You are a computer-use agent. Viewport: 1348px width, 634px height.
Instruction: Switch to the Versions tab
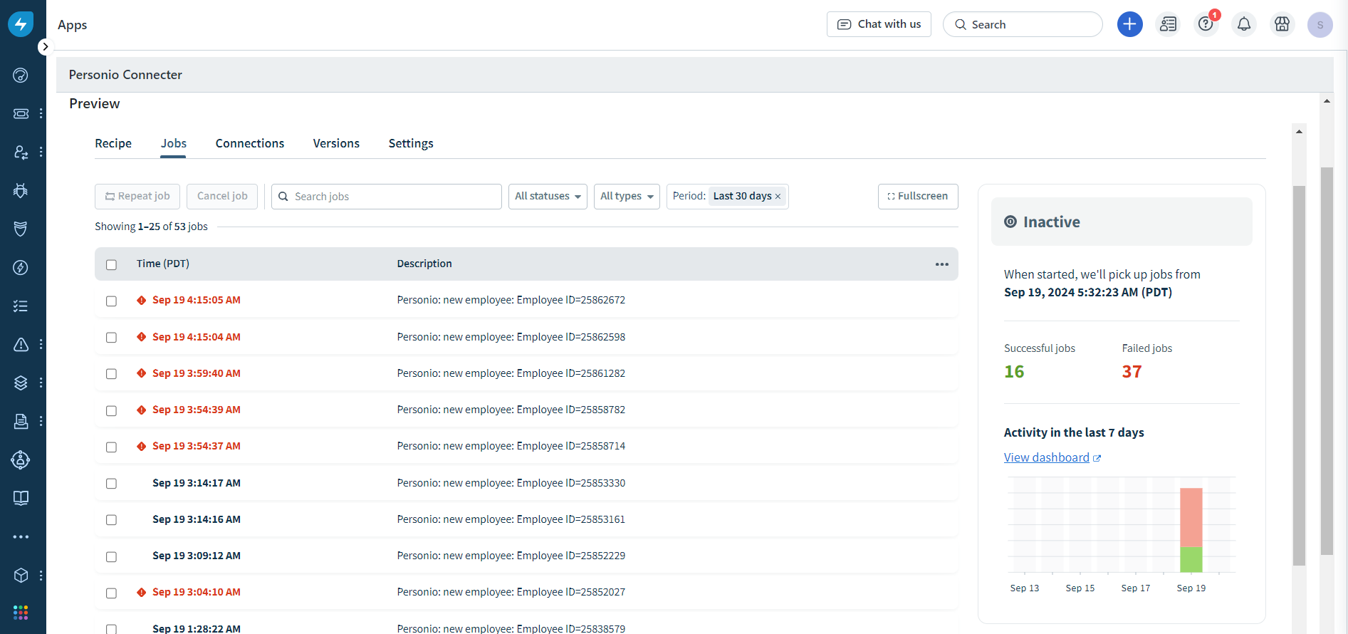coord(336,143)
